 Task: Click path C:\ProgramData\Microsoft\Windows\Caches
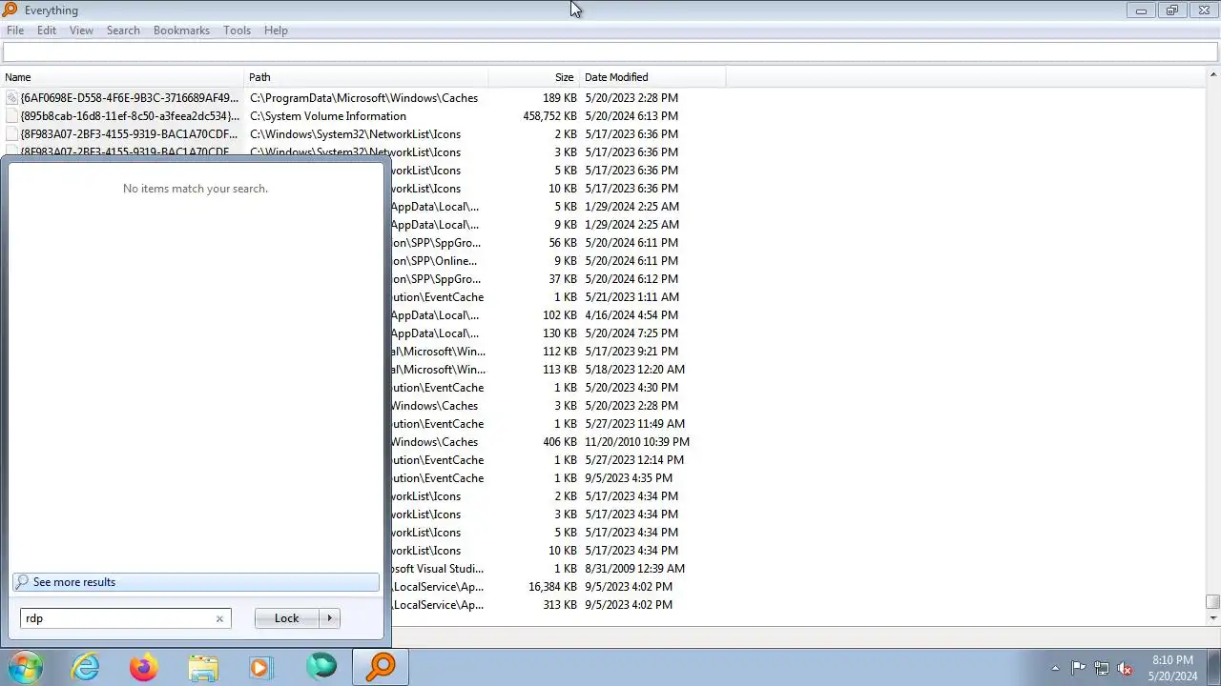coord(364,98)
